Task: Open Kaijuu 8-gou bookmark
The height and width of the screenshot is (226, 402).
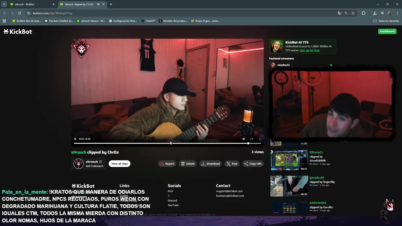Action: point(205,21)
